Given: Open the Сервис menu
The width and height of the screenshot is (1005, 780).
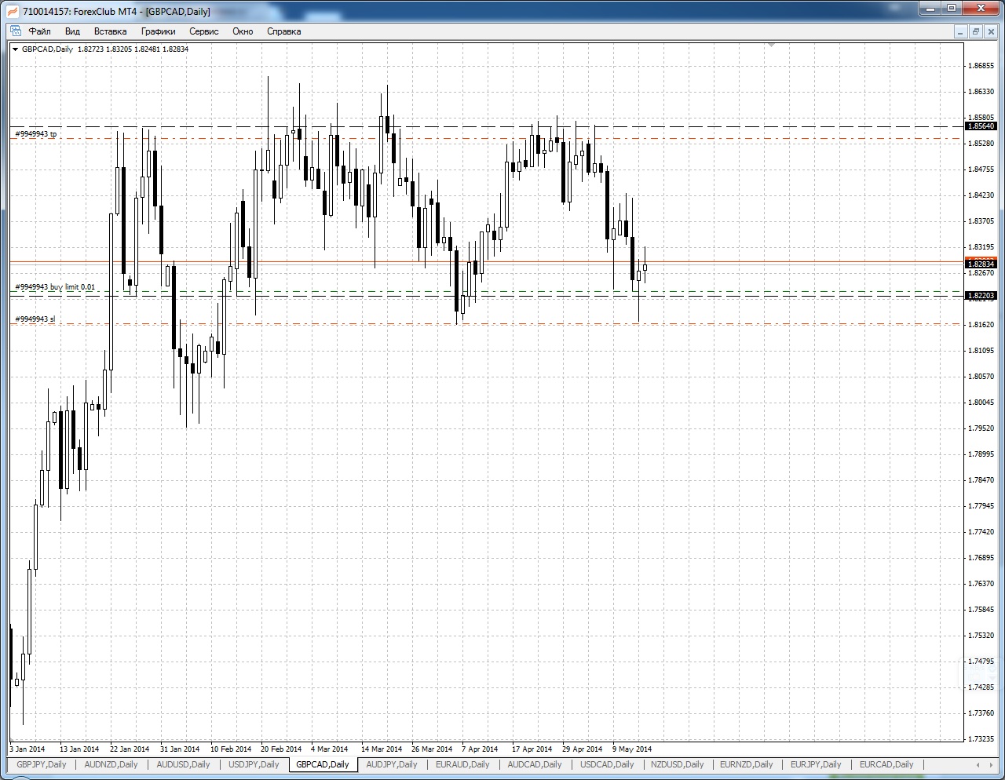Looking at the screenshot, I should [204, 31].
